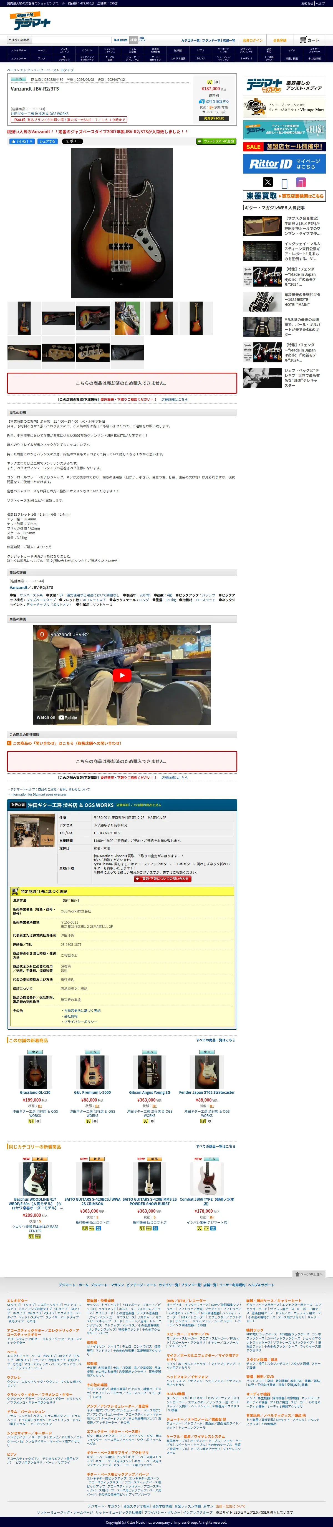Select エフェクター in the navigation bar
333x1527 pixels.
click(x=18, y=59)
